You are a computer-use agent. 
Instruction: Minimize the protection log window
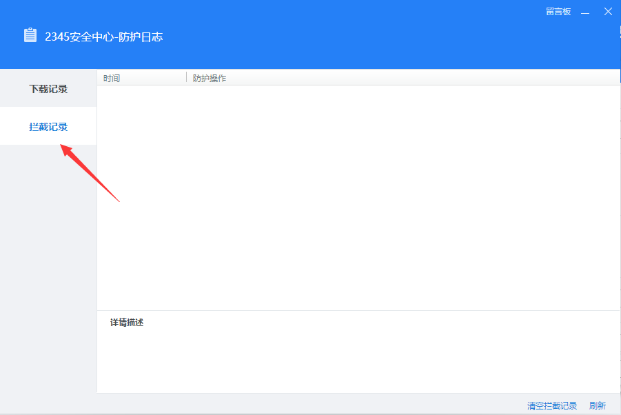click(584, 11)
